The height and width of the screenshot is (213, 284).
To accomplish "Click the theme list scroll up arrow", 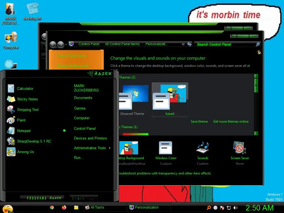I will coord(256,76).
